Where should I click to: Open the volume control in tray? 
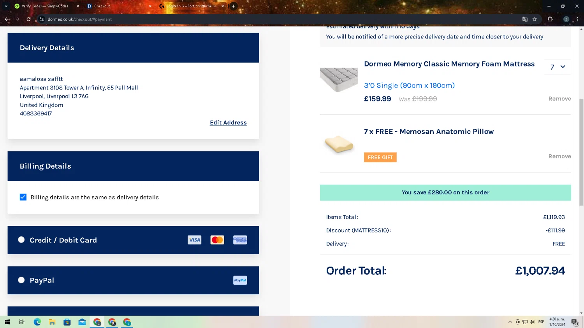point(532,322)
